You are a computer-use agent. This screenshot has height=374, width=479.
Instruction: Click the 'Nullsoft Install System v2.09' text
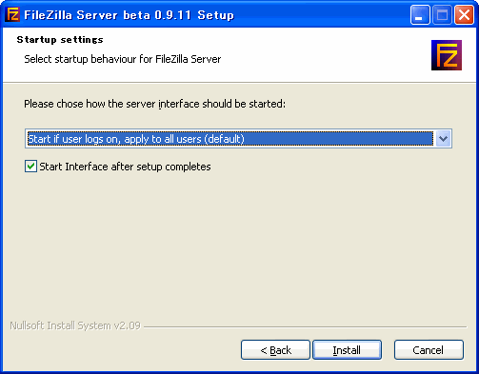tap(75, 325)
